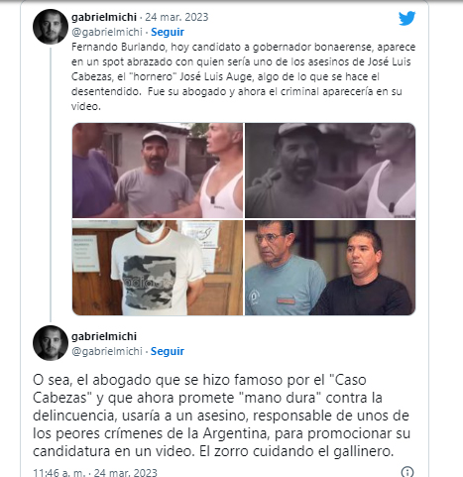Open the @gabrielmichi handle in the second tweet
Viewport: 463px width, 477px height.
tap(107, 351)
